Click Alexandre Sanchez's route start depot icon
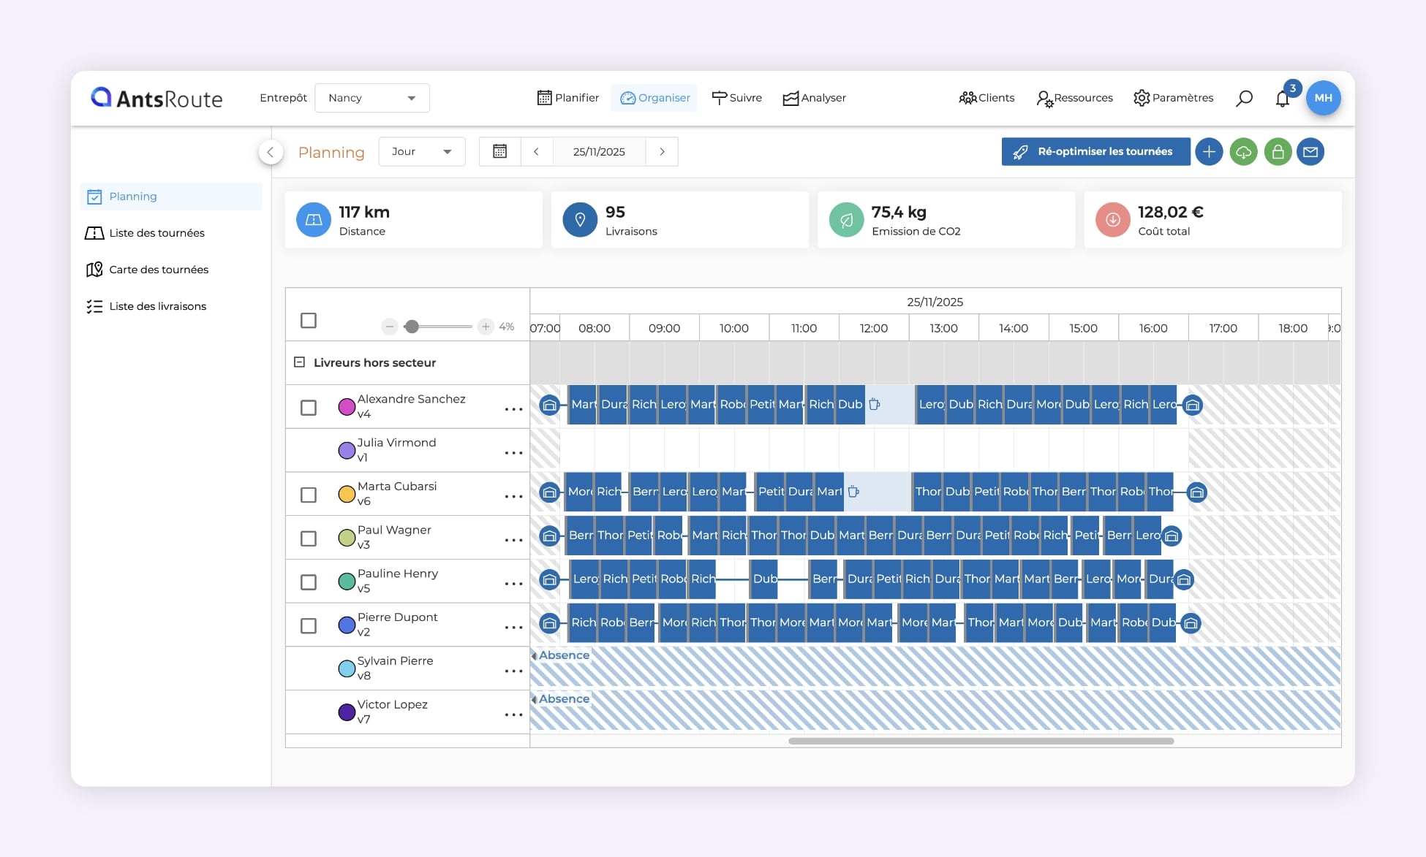The image size is (1426, 857). (x=550, y=405)
